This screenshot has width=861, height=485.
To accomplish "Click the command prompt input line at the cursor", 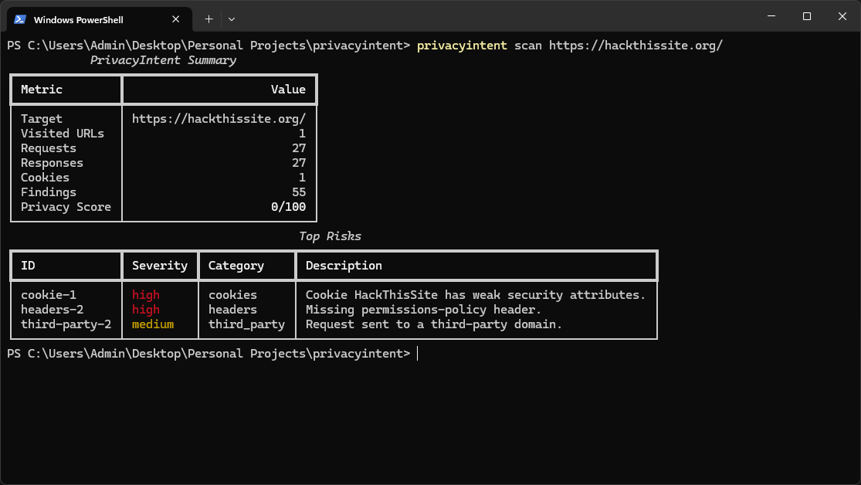I will pos(417,353).
